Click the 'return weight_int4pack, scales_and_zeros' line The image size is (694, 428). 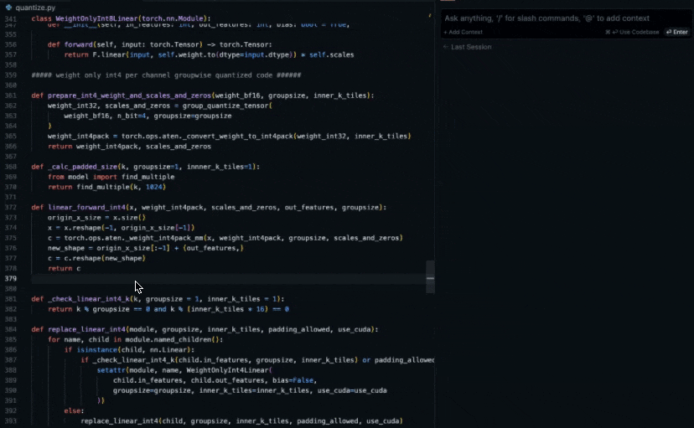pos(129,146)
